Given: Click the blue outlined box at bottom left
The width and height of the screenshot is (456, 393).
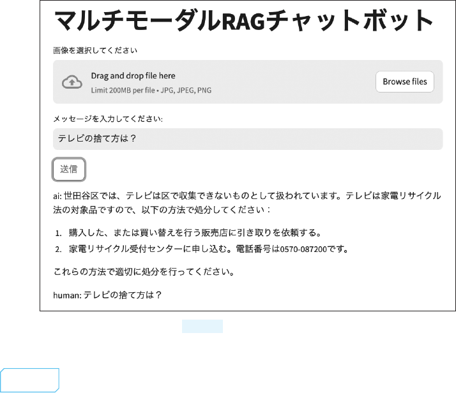Looking at the screenshot, I should coord(30,379).
